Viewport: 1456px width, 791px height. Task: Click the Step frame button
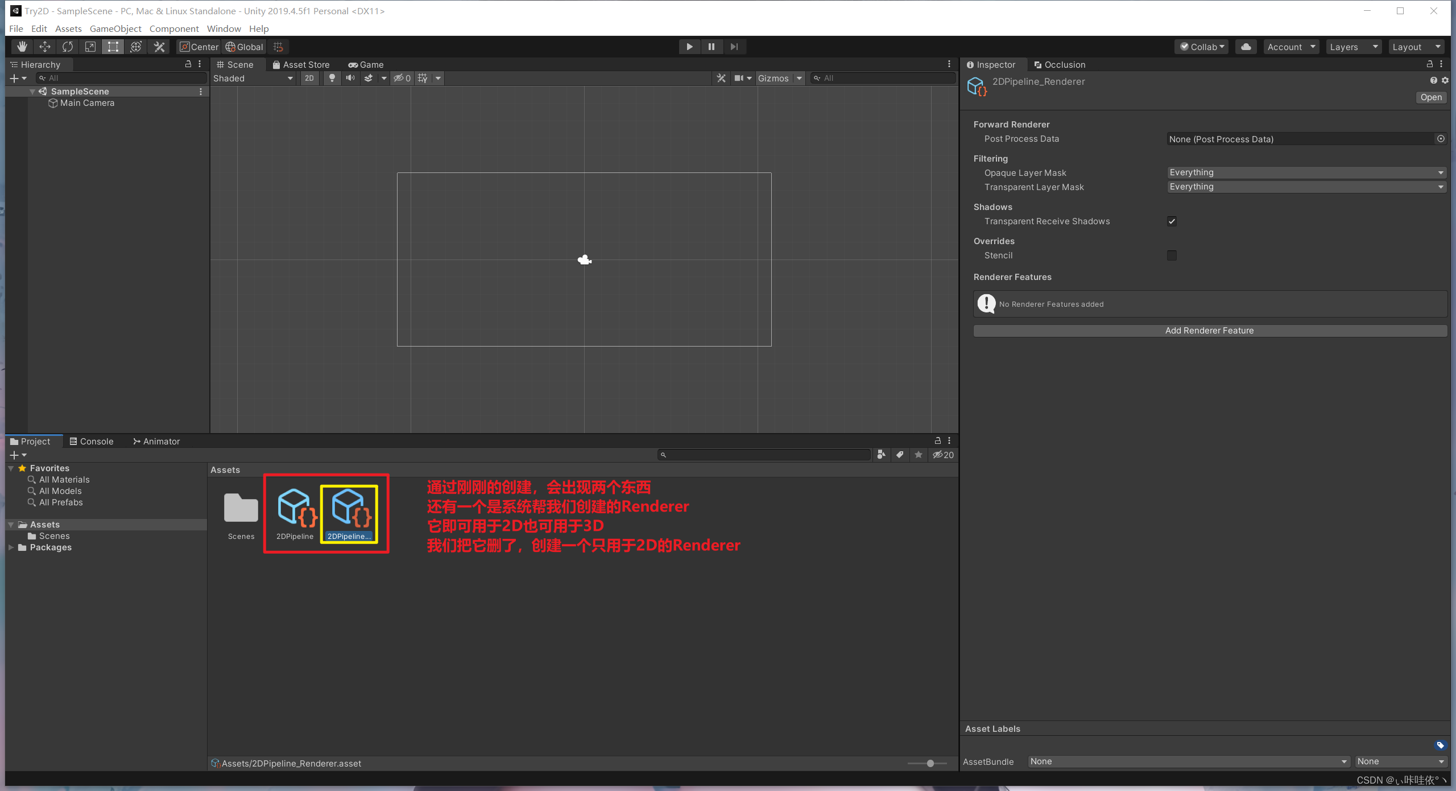[x=734, y=47]
